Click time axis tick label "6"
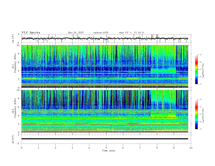 coord(123,148)
